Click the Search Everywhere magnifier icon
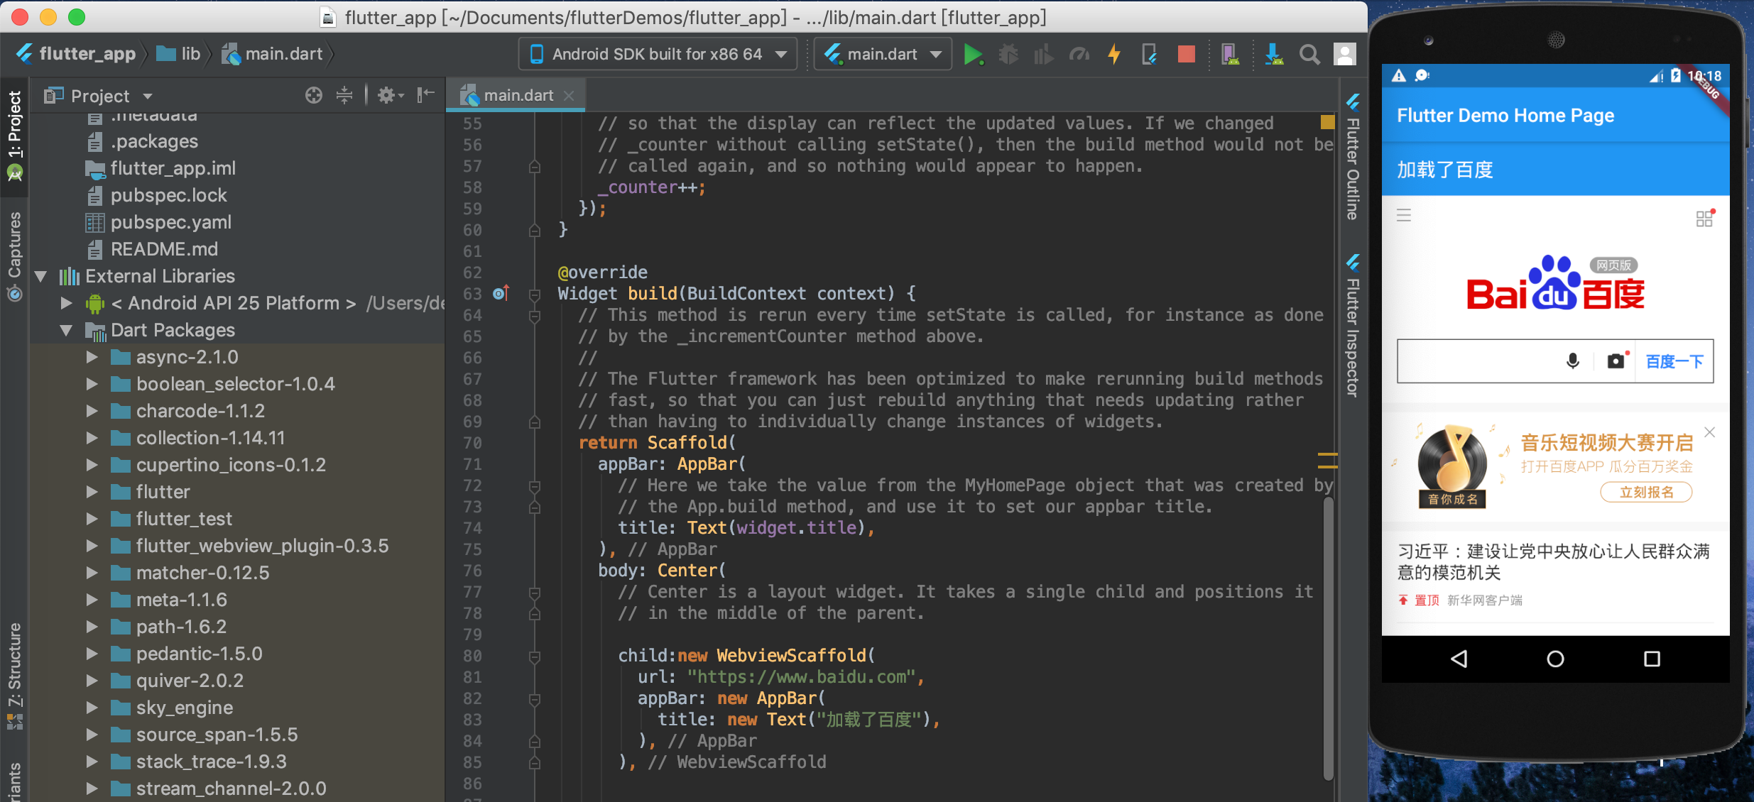Image resolution: width=1754 pixels, height=802 pixels. 1309,55
